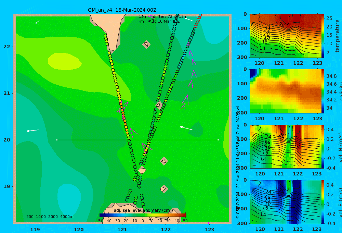The width and height of the screenshot is (342, 233).
Task: Open the temperature depth section panel
Action: 285,36
